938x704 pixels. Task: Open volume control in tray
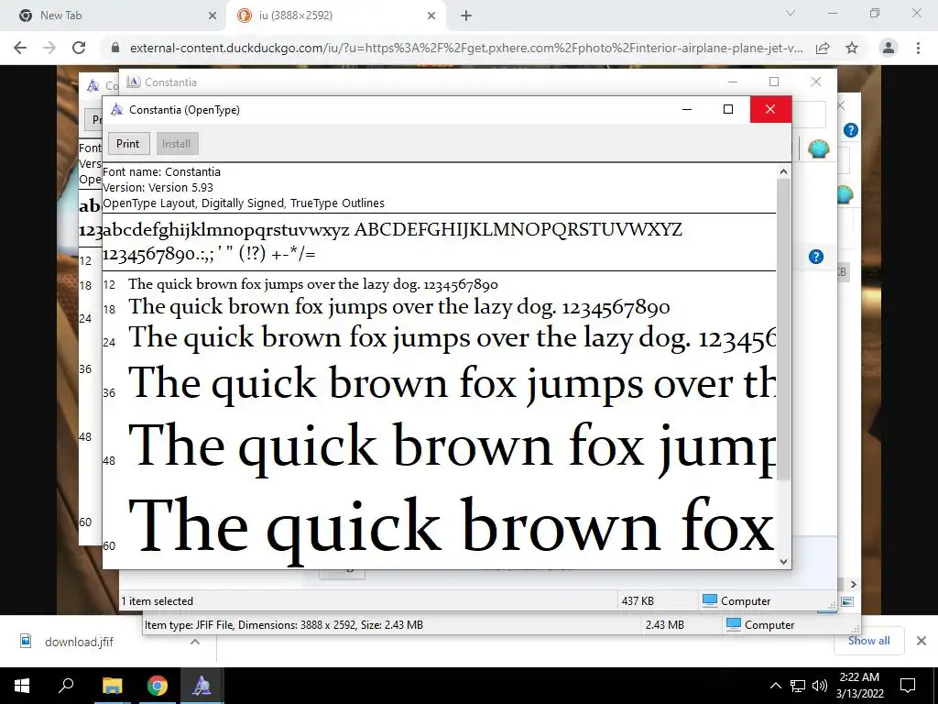click(820, 686)
